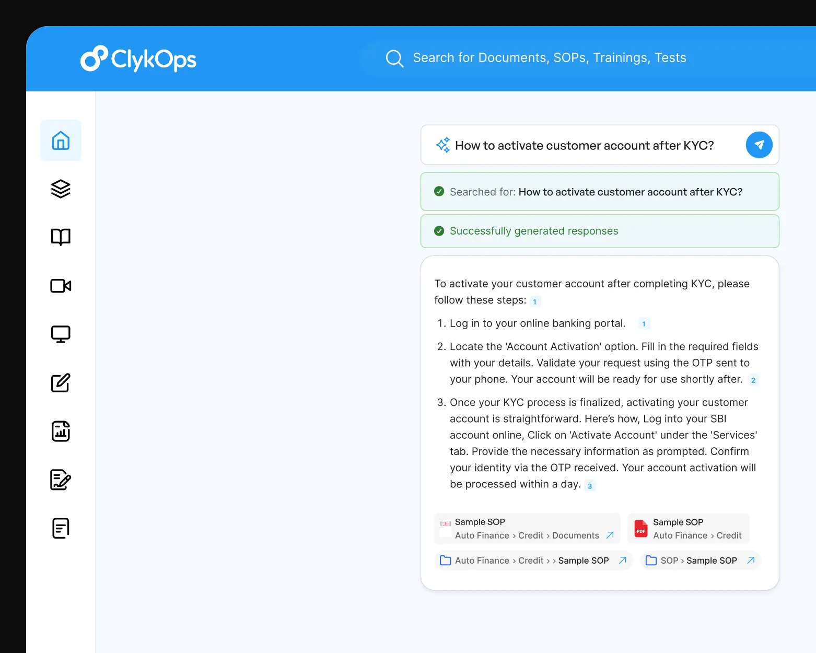Click the ClykOps logo
The image size is (816, 653).
coord(138,59)
